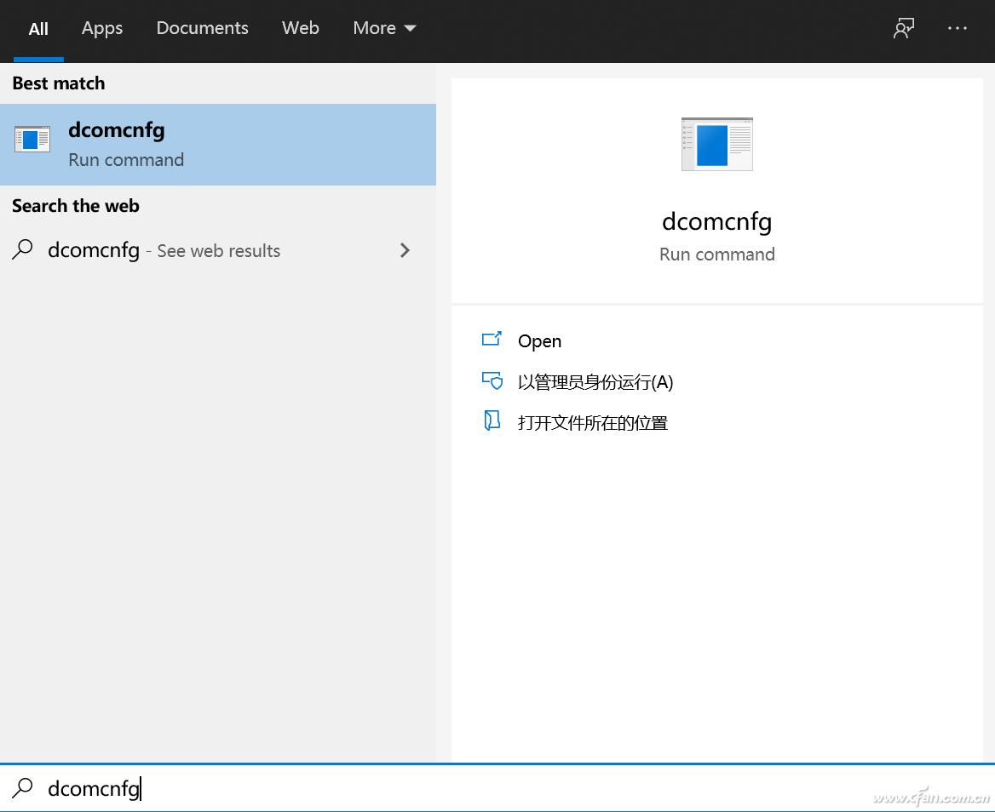Click 以管理员身份运行(A) to run elevated
Viewport: 995px width, 812px height.
tap(596, 381)
